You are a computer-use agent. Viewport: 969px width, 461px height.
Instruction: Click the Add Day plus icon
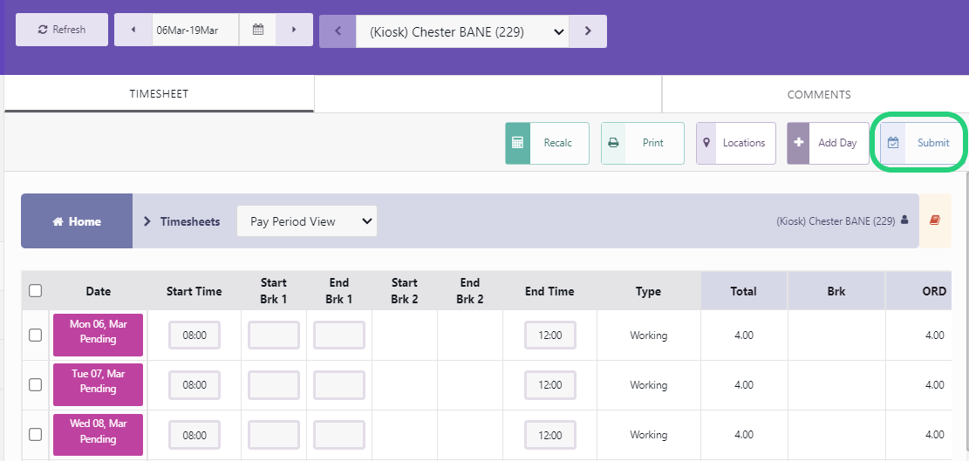tap(798, 143)
